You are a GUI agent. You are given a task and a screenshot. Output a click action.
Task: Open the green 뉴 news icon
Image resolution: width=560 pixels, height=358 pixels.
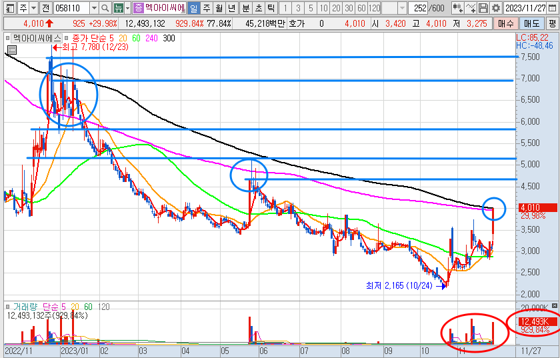pos(119,7)
